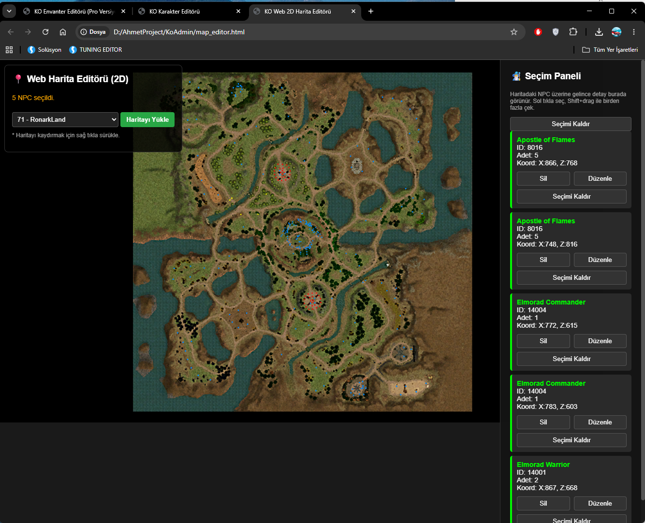Image resolution: width=645 pixels, height=523 pixels.
Task: Go back in browser history
Action: pyautogui.click(x=11, y=32)
